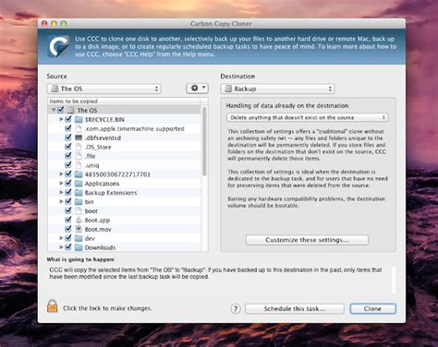This screenshot has height=347, width=438.
Task: Click the .DS_Store file icon
Action: click(79, 147)
